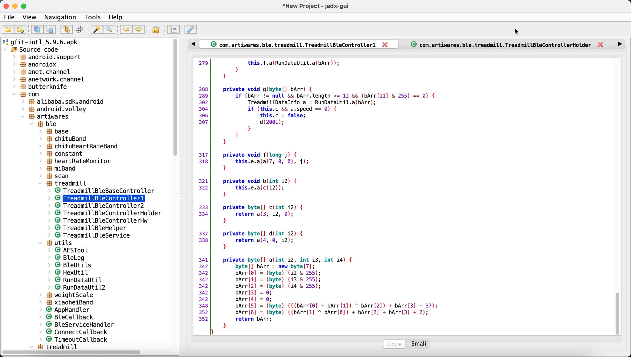Select the TreadmillBleHelper class
Screen dimensions: 631x357
[95, 228]
